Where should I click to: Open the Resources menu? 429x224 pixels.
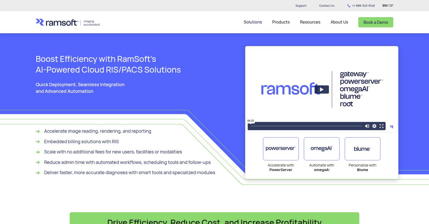(x=310, y=22)
